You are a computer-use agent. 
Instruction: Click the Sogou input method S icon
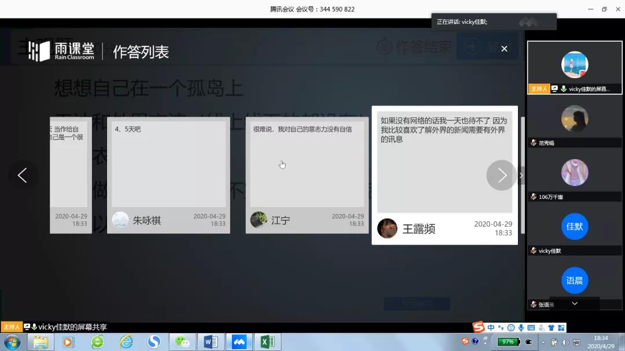coord(479,328)
